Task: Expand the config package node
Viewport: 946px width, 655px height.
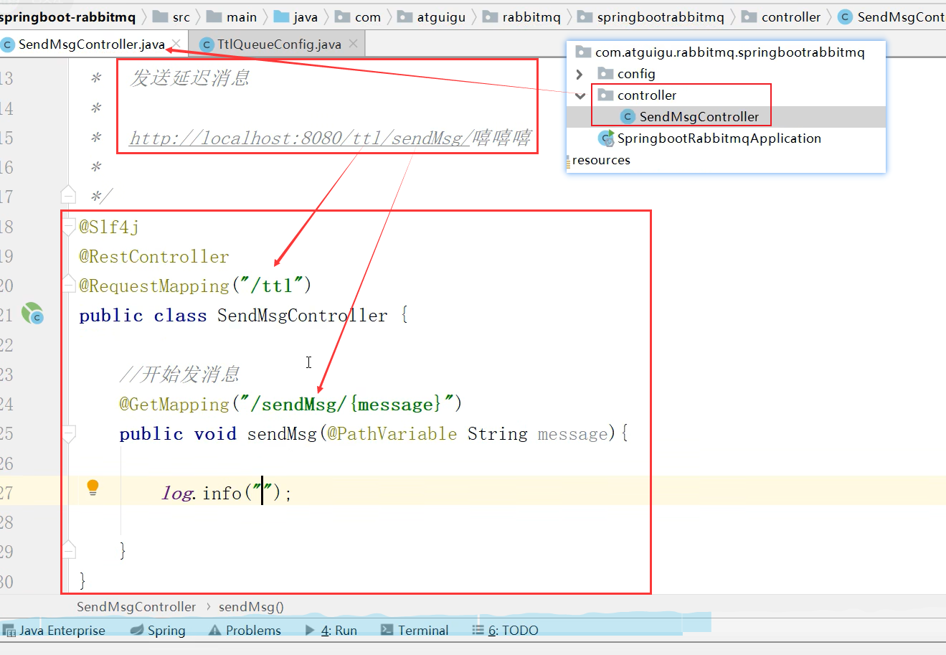Action: coord(580,74)
